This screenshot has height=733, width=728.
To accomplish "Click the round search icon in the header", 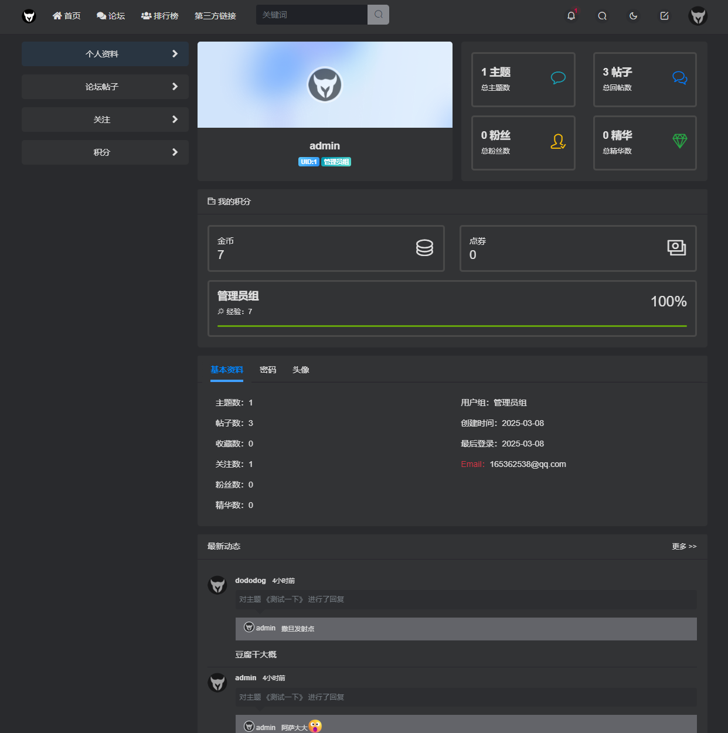I will pyautogui.click(x=602, y=16).
